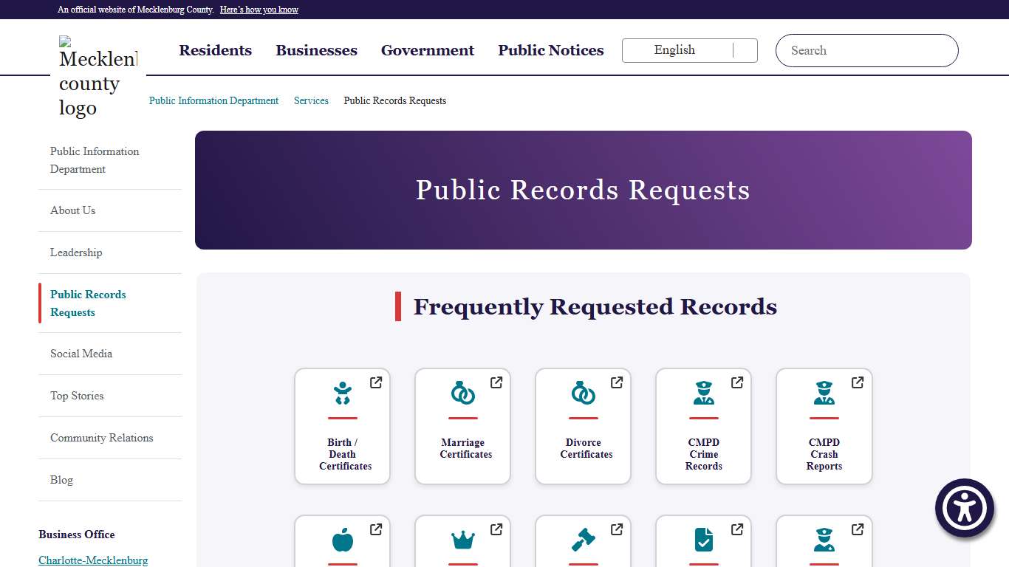
Task: Open the English language dropdown
Action: (x=690, y=50)
